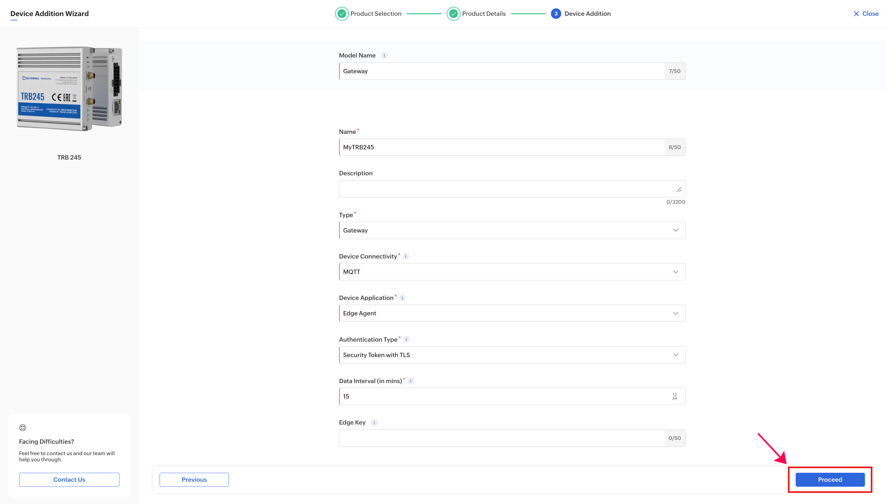
Task: Click the Edge Key info icon
Action: tap(374, 423)
